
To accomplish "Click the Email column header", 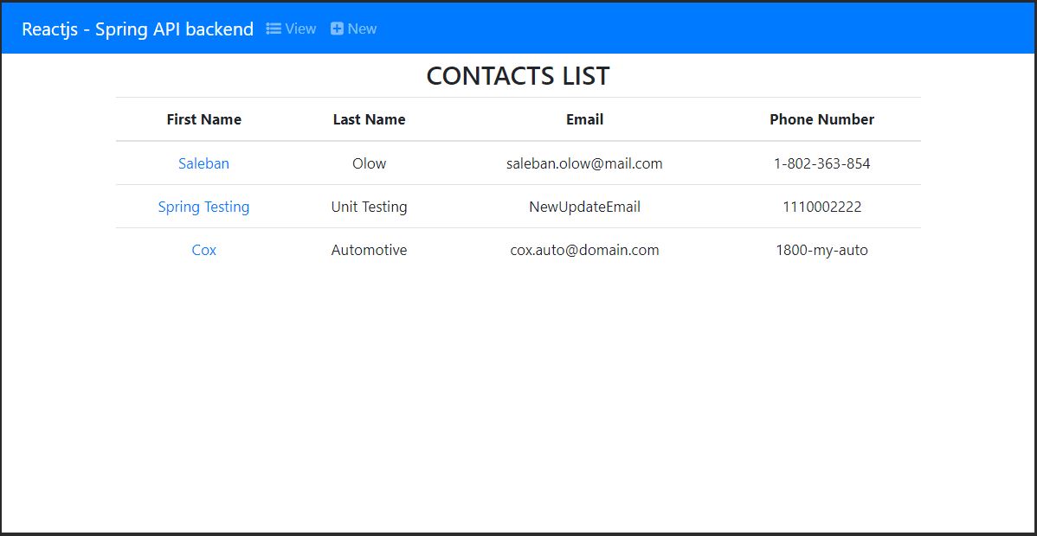I will pos(584,119).
